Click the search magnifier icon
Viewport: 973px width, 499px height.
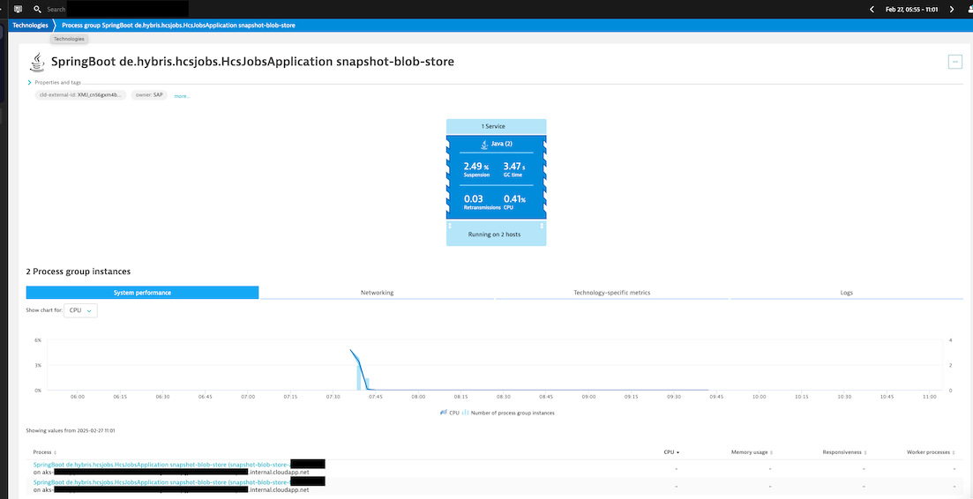tap(38, 10)
